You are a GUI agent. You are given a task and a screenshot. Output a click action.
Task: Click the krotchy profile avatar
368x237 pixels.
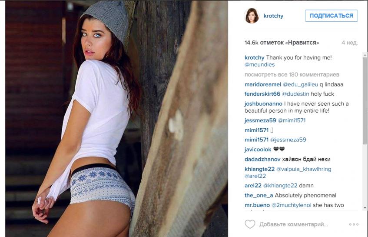pyautogui.click(x=252, y=16)
